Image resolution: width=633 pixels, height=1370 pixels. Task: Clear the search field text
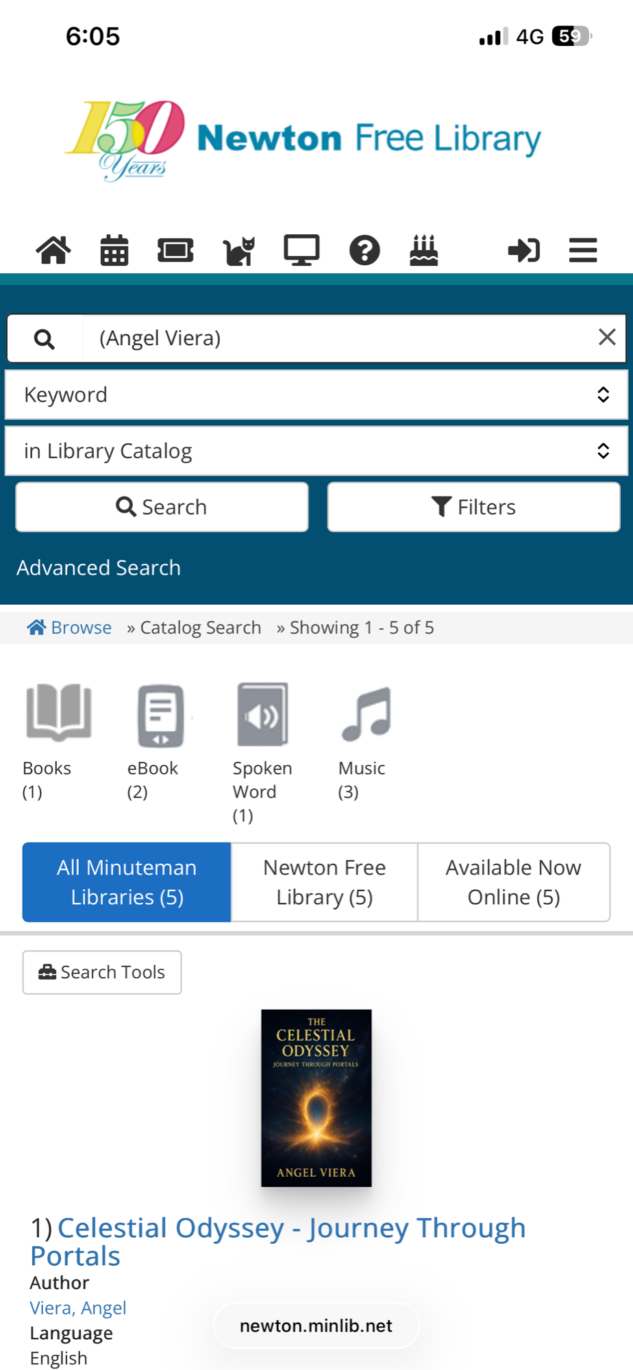(x=607, y=337)
